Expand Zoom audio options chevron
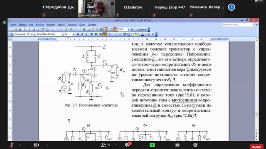Image resolution: width=266 pixels, height=149 pixels. pos(20,145)
